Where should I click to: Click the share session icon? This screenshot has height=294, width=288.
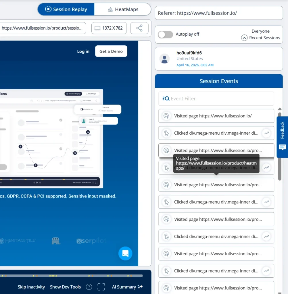pos(139,28)
